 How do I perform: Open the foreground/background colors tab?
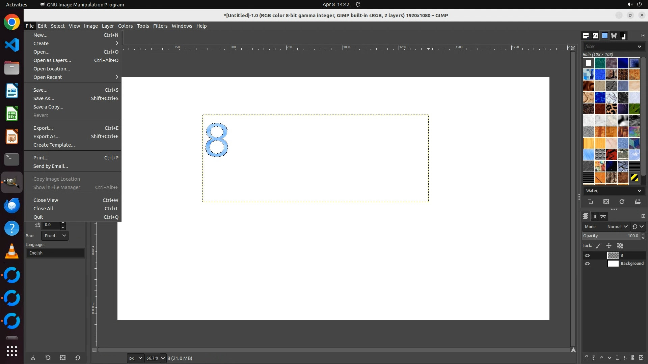[623, 35]
